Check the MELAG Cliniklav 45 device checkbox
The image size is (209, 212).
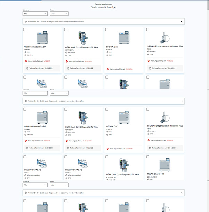pos(148,157)
